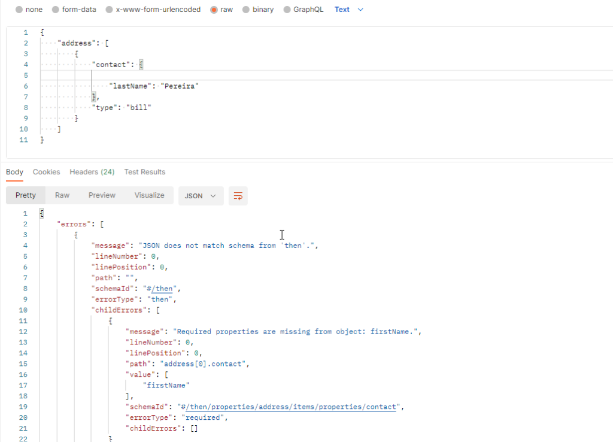
Task: Select the raw body radio button
Action: click(214, 10)
